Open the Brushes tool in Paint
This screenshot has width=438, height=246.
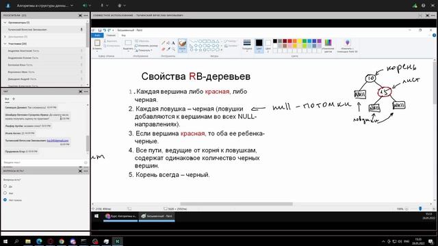[182, 45]
